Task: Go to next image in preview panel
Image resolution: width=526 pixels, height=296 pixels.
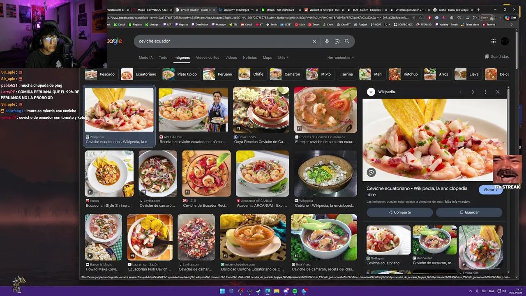Action: pos(473,92)
